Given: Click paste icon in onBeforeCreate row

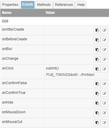Looking at the screenshot, I should tap(97, 40).
